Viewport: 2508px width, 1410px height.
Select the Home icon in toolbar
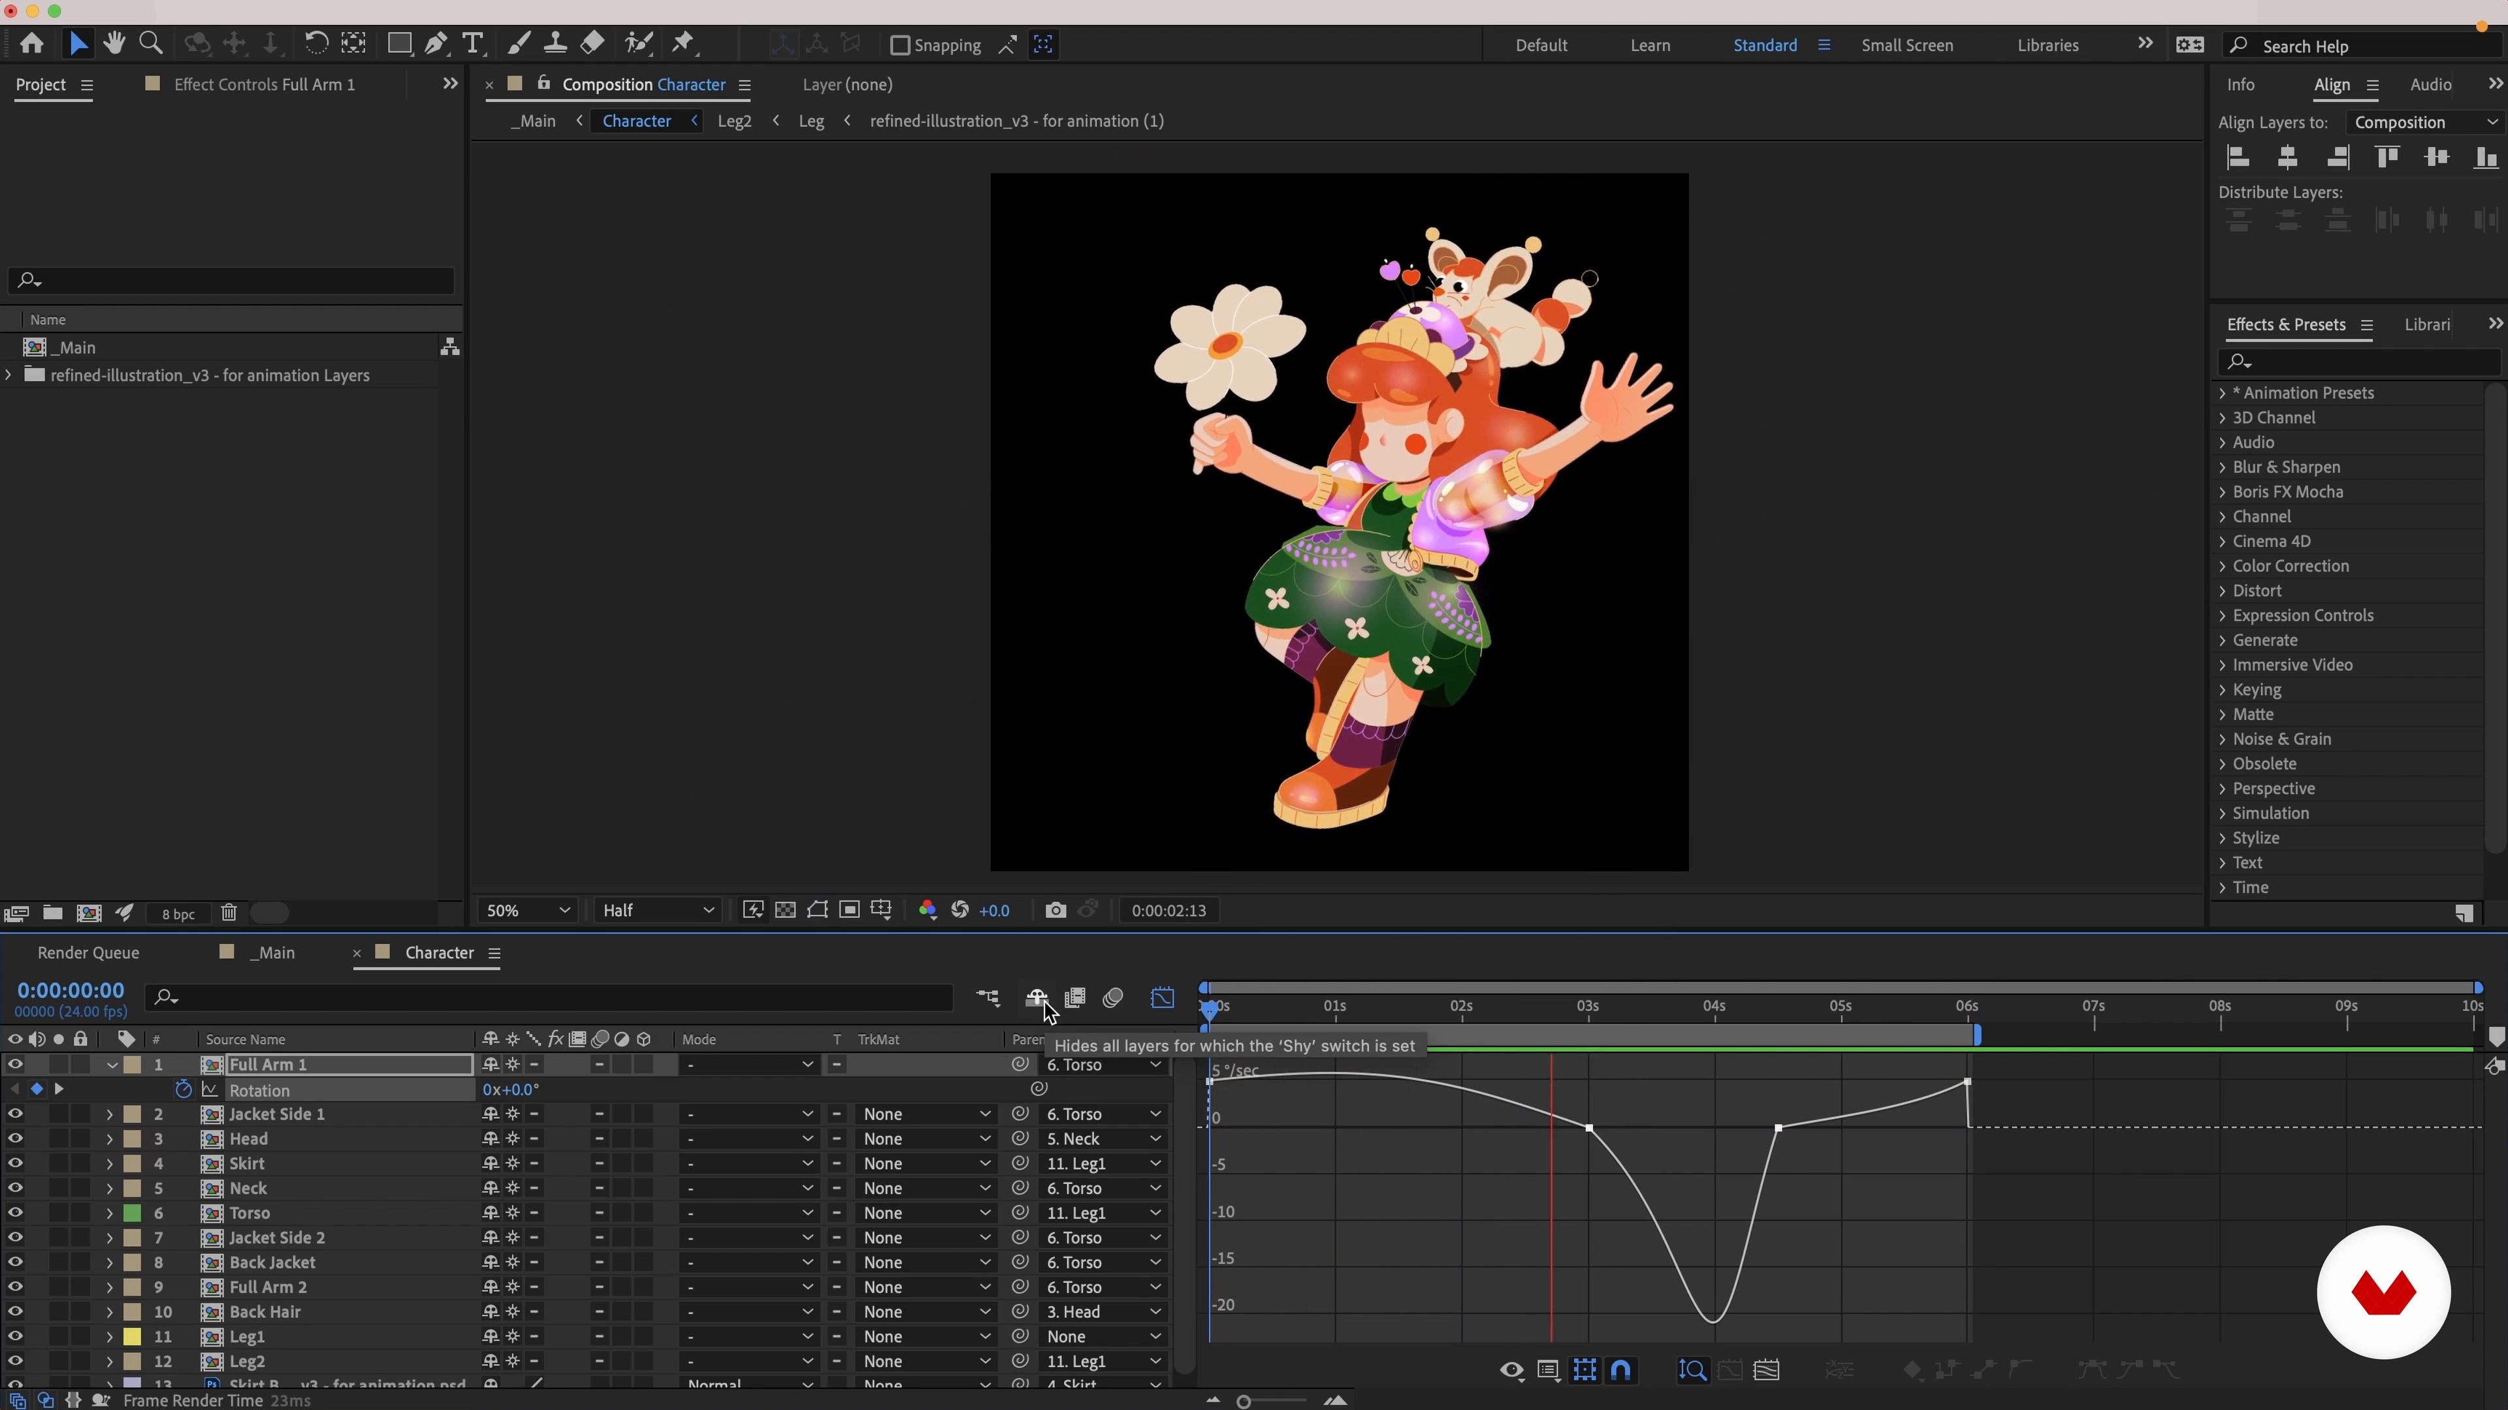[31, 44]
